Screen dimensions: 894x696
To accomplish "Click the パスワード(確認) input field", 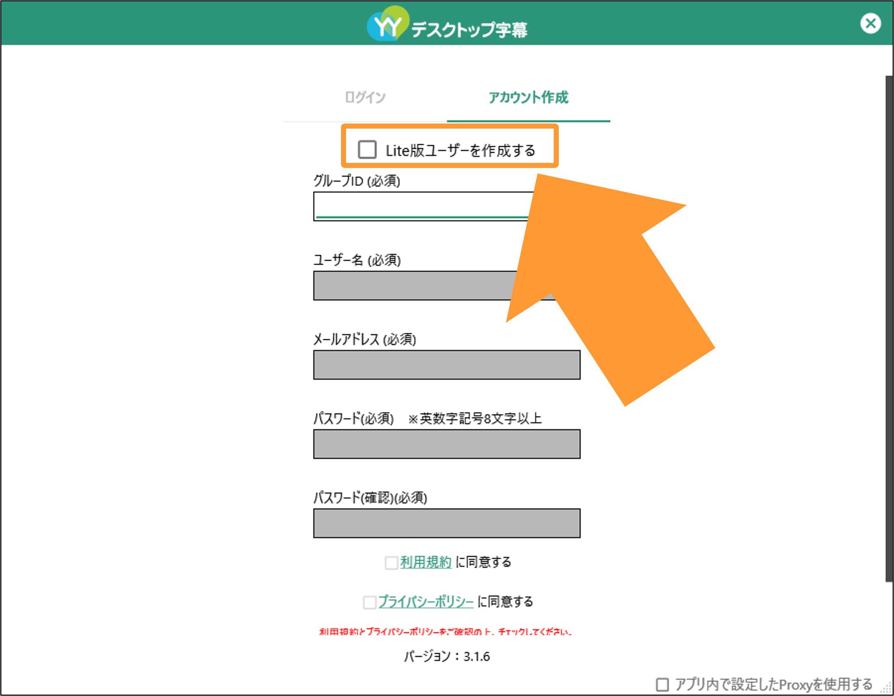I will point(446,523).
